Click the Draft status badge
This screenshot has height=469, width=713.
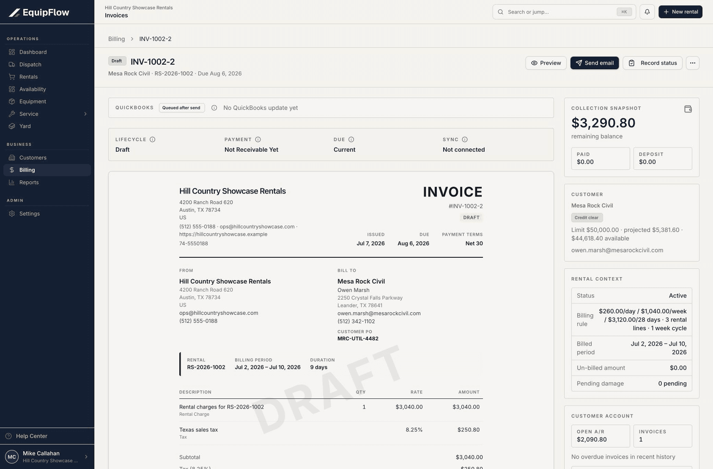117,61
